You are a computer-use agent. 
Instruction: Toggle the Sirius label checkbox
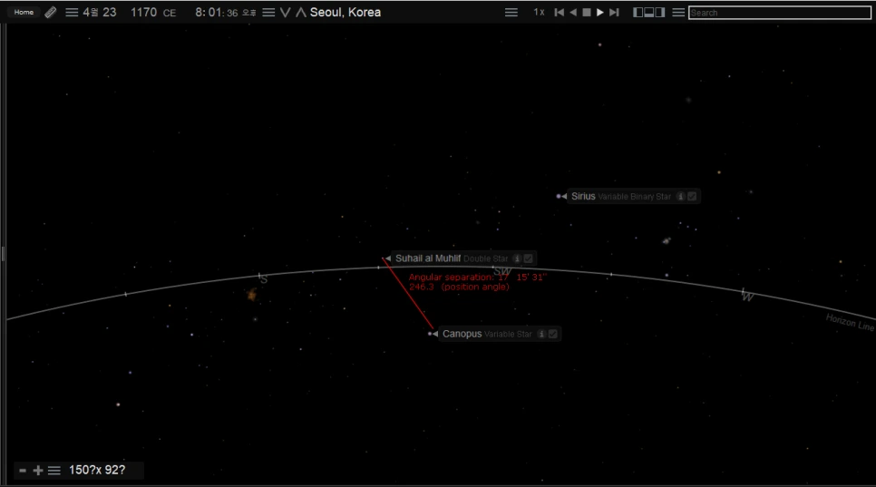click(692, 196)
